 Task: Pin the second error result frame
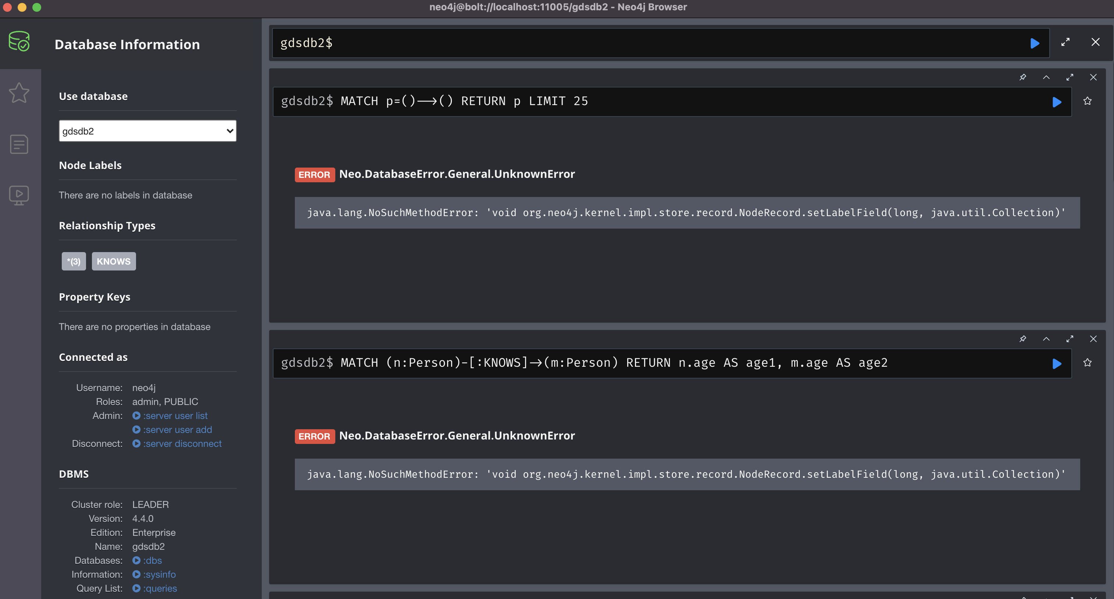point(1023,339)
